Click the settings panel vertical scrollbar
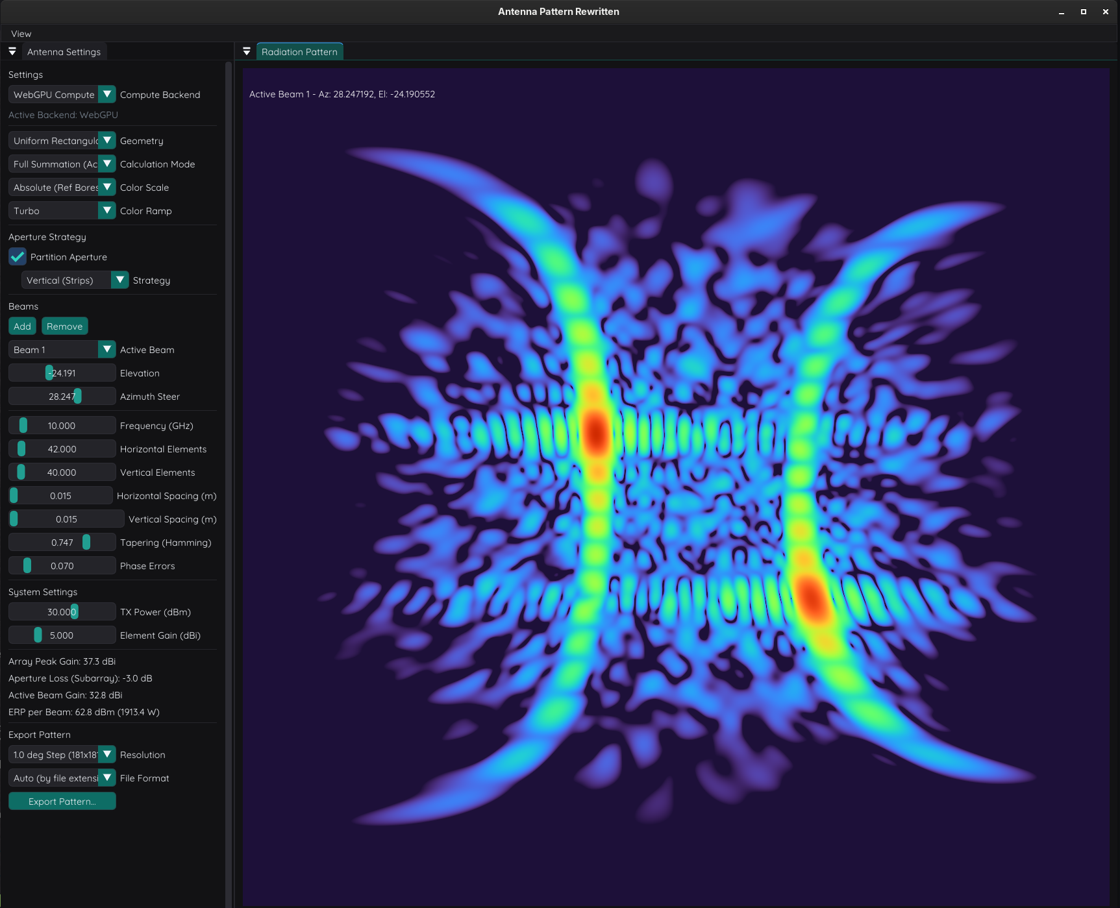The height and width of the screenshot is (908, 1120). click(x=228, y=484)
